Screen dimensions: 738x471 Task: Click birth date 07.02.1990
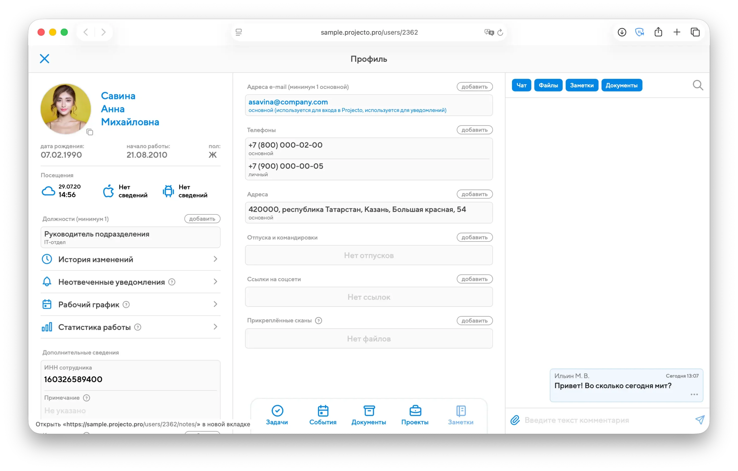click(x=61, y=155)
